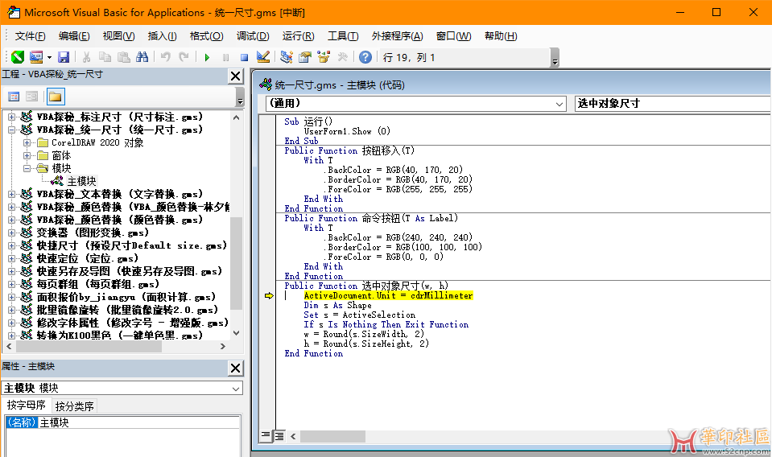The height and width of the screenshot is (457, 772).
Task: Open Toolbox wrench icon
Action: 342,57
